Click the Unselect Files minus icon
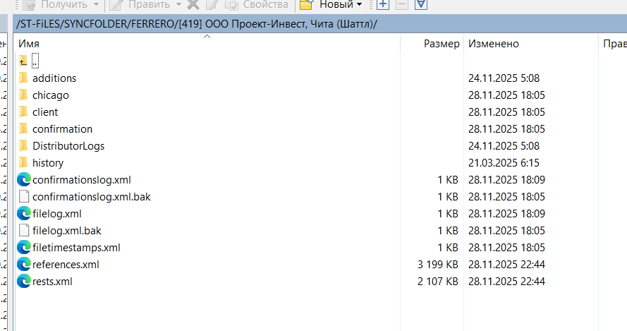 pos(402,4)
